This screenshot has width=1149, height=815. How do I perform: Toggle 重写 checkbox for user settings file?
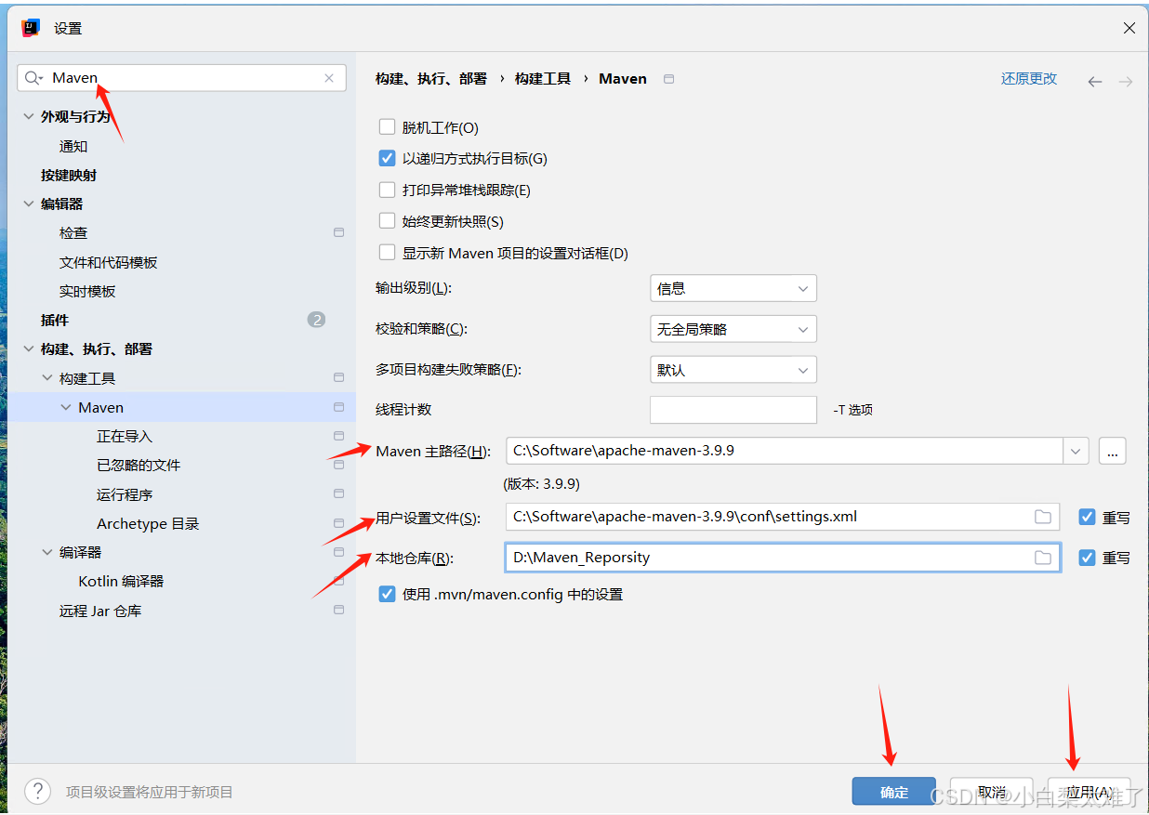1087,517
